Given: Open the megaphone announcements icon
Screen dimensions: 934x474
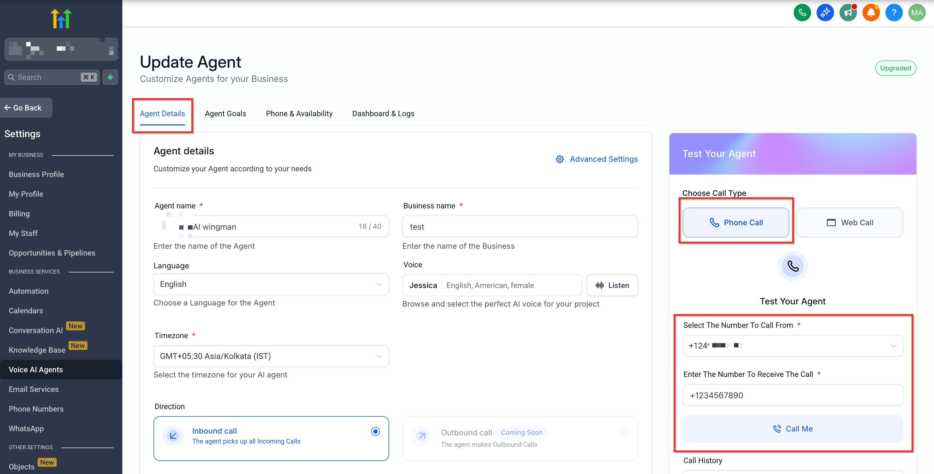Looking at the screenshot, I should 848,13.
